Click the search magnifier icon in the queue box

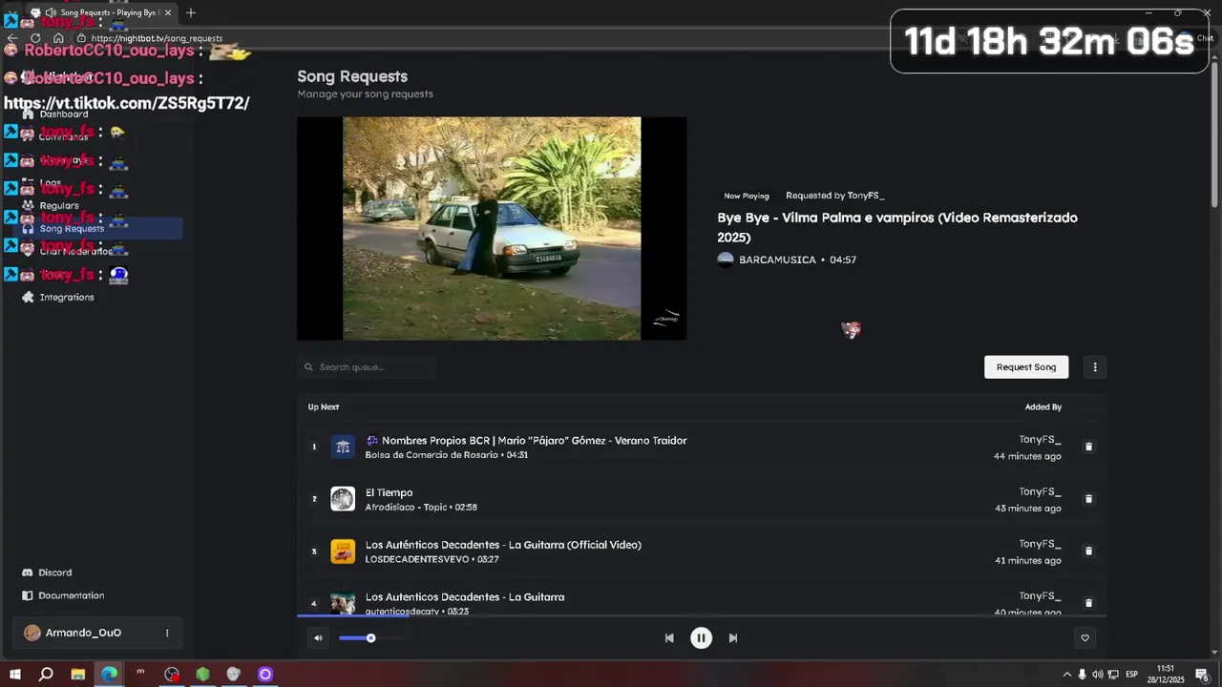point(308,367)
